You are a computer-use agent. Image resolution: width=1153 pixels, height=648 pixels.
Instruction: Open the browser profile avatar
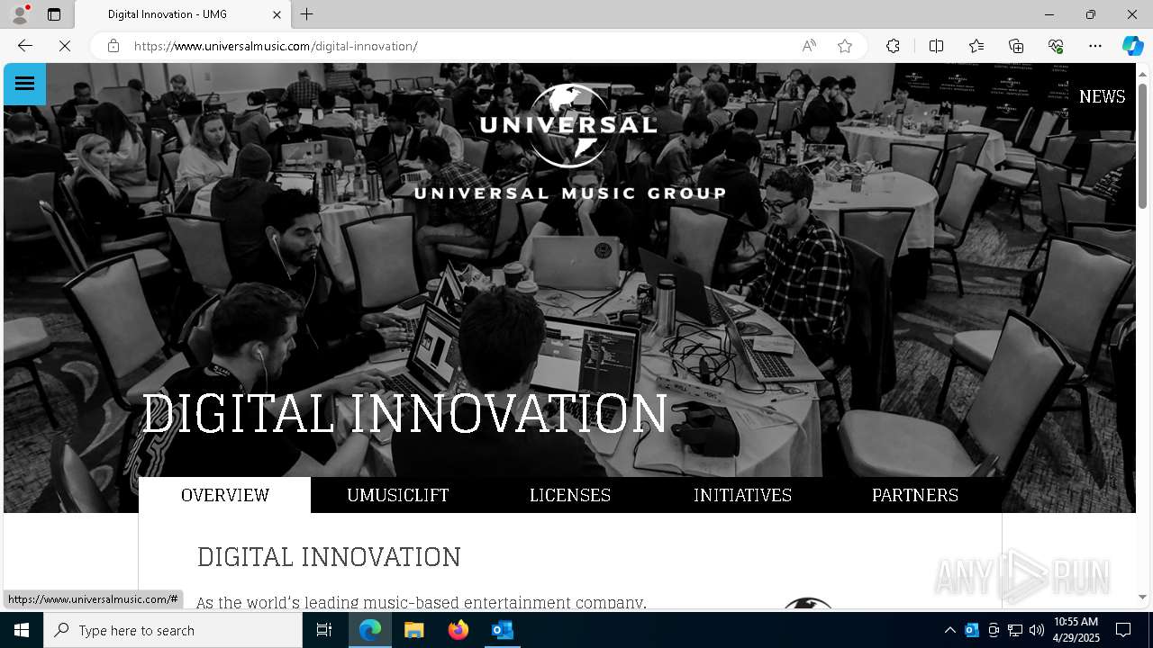20,14
